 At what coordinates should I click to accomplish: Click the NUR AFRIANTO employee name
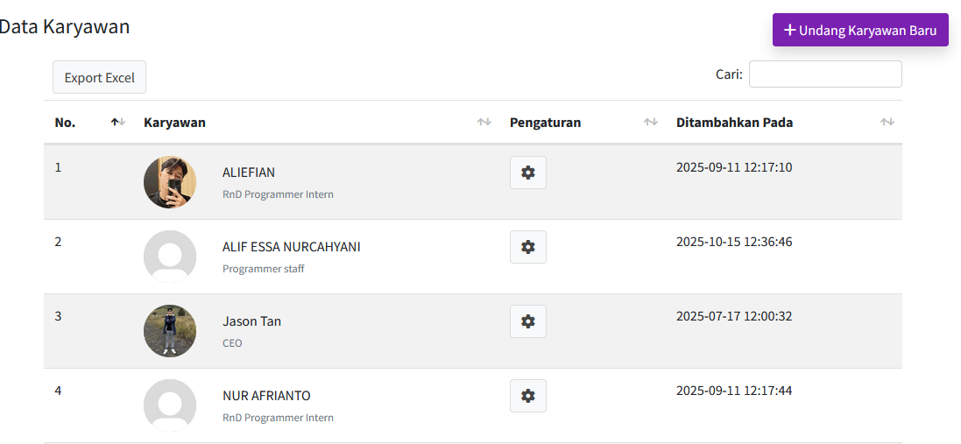pos(266,396)
